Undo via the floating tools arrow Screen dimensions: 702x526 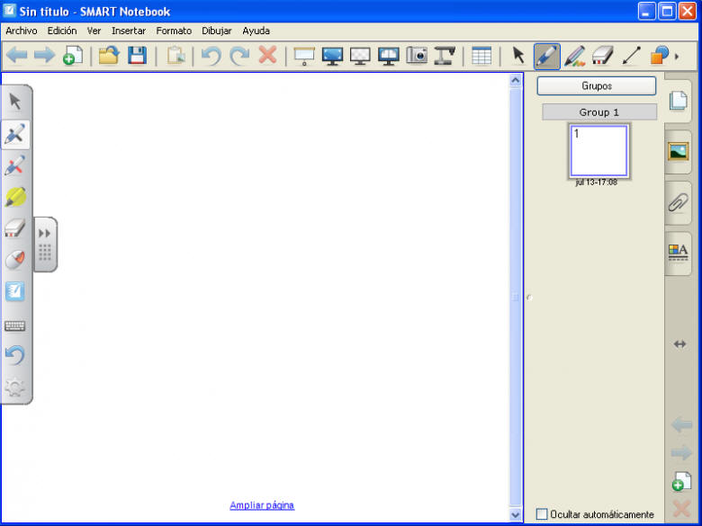[15, 355]
